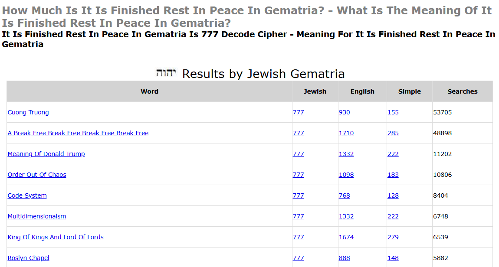Click Jewish 777 in Meaning Of Donald Trump row
Viewport: 499px width, 267px height.
click(x=298, y=154)
